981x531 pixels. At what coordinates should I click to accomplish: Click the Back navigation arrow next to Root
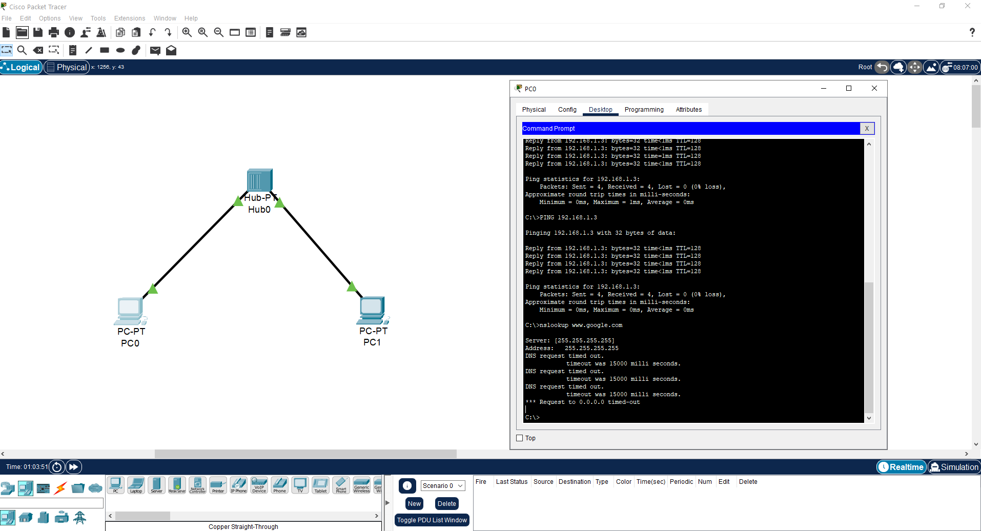click(882, 67)
